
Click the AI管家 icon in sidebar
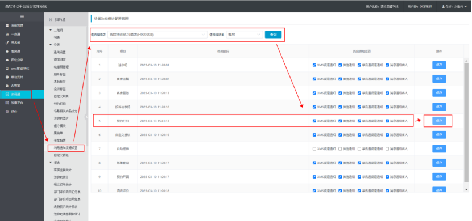click(7, 86)
